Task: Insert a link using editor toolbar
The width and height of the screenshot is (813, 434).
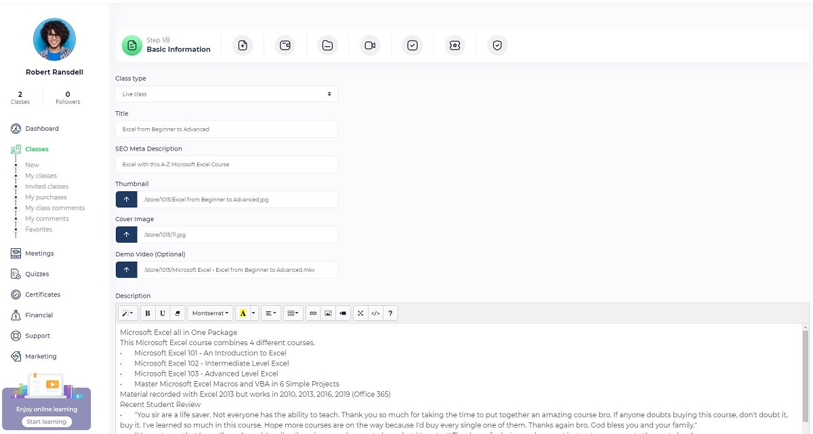Action: (313, 313)
